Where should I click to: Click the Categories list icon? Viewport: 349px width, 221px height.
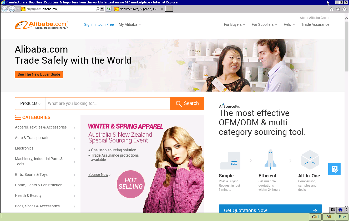click(18, 118)
